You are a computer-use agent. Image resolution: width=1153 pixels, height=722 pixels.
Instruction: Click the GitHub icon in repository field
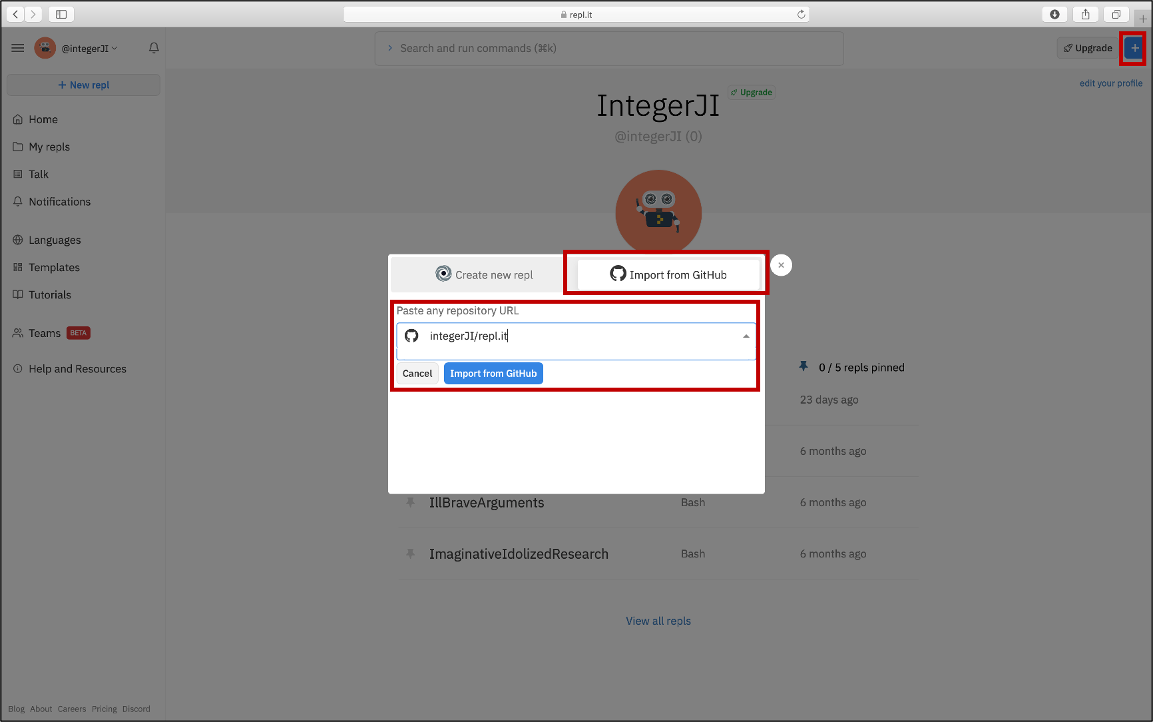[411, 336]
